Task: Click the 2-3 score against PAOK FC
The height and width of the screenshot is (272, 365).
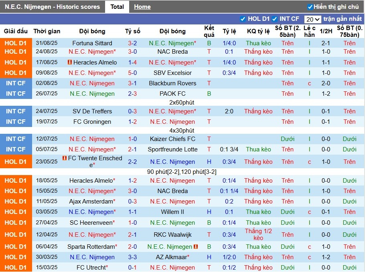Action: point(132,94)
